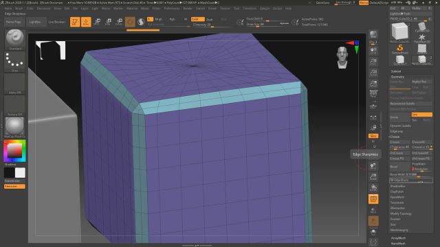This screenshot has width=440, height=247.
Task: Open the Standard brush thumbnail
Action: pos(14,40)
